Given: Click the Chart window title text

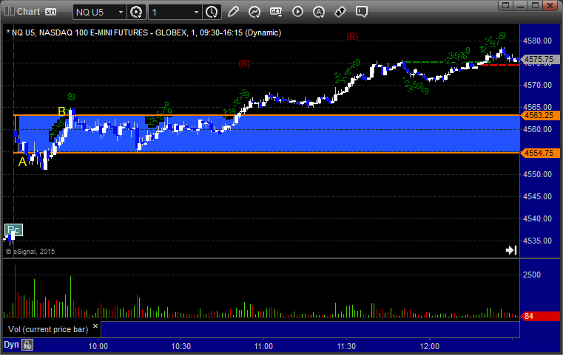Looking at the screenshot, I should [28, 12].
